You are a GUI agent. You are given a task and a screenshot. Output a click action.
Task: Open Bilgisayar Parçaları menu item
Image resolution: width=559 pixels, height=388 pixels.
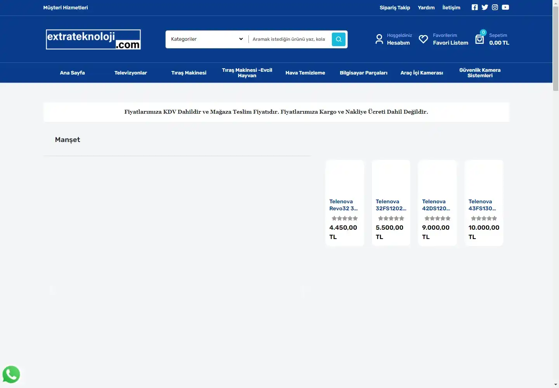tap(364, 73)
